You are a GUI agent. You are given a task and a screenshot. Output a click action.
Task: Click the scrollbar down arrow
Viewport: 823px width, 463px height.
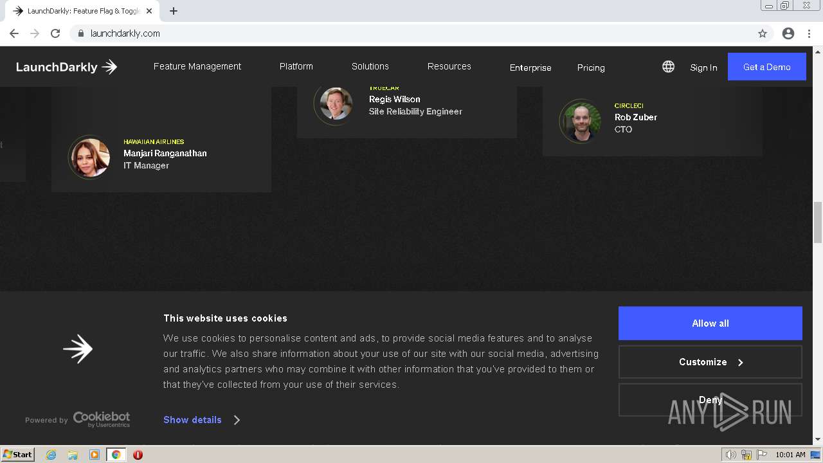tap(818, 439)
